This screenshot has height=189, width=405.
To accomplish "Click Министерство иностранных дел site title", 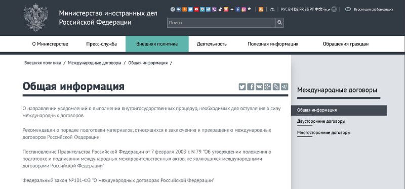I will point(108,18).
